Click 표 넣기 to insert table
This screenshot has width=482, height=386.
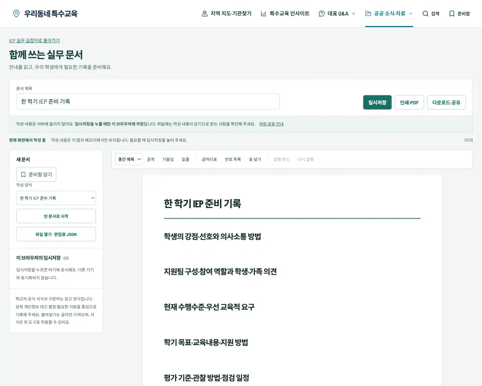click(x=255, y=159)
